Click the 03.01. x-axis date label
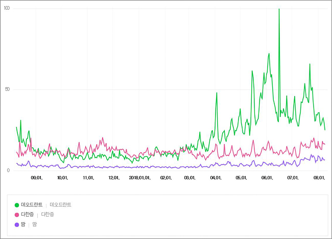The height and width of the screenshot is (239, 332). 189,178
